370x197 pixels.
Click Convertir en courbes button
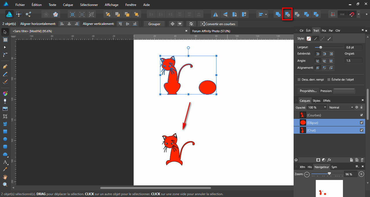[219, 24]
